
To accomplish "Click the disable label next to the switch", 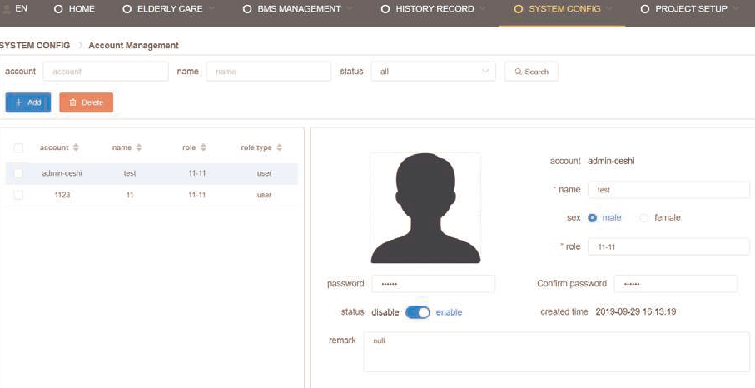I will coord(385,312).
